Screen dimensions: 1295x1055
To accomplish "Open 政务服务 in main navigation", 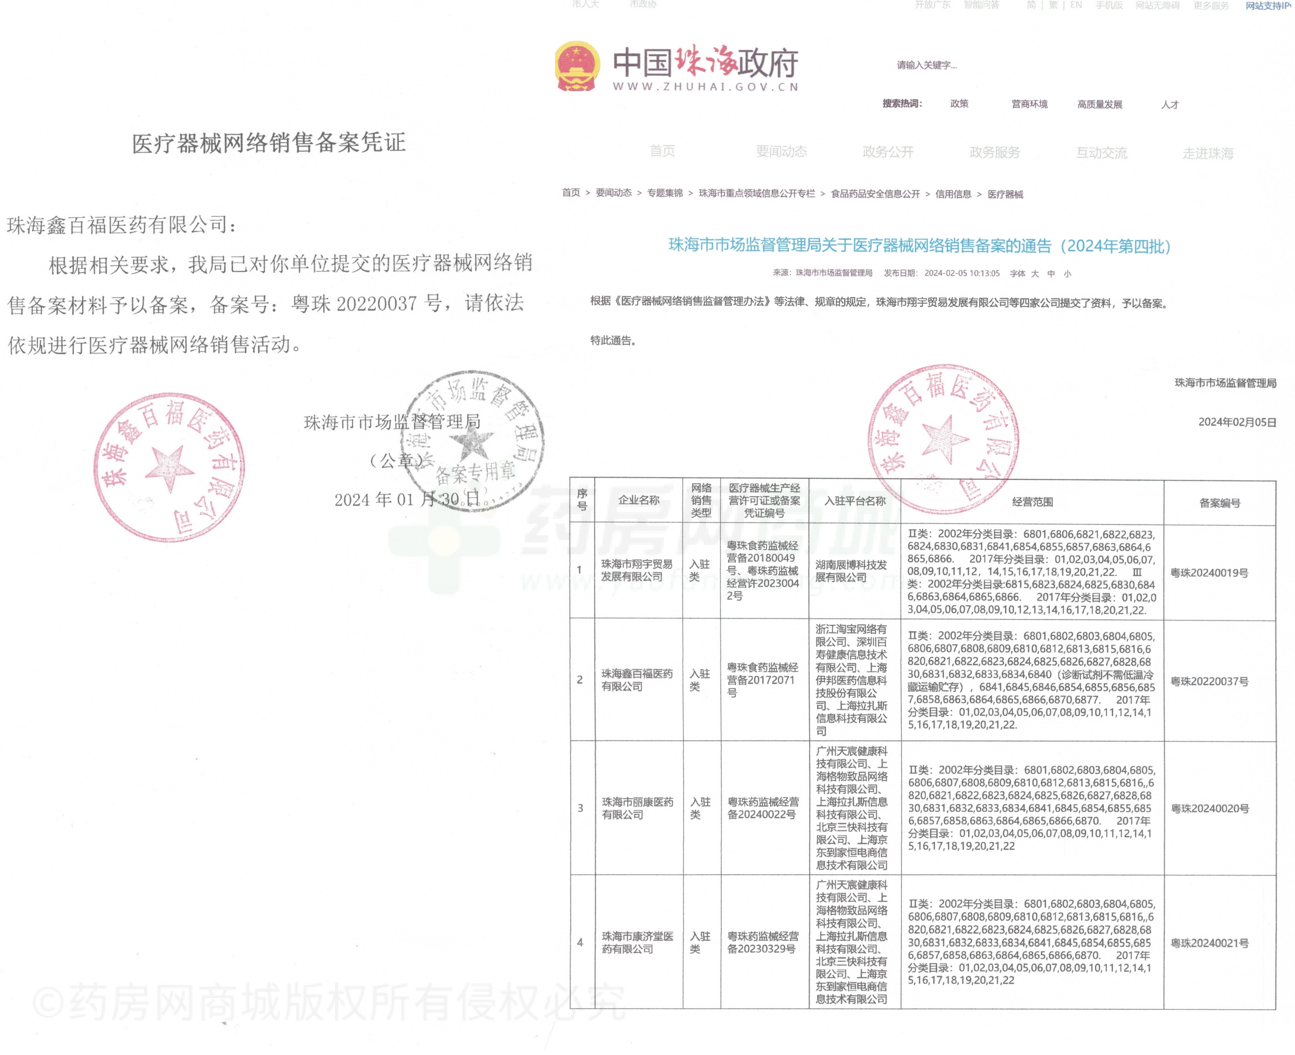I will [995, 153].
